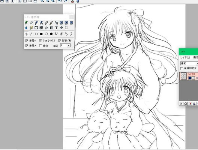Screen dimensions: 198x150
Task: Select the dashed rectangle selection tool
Action: (x=66, y=28)
